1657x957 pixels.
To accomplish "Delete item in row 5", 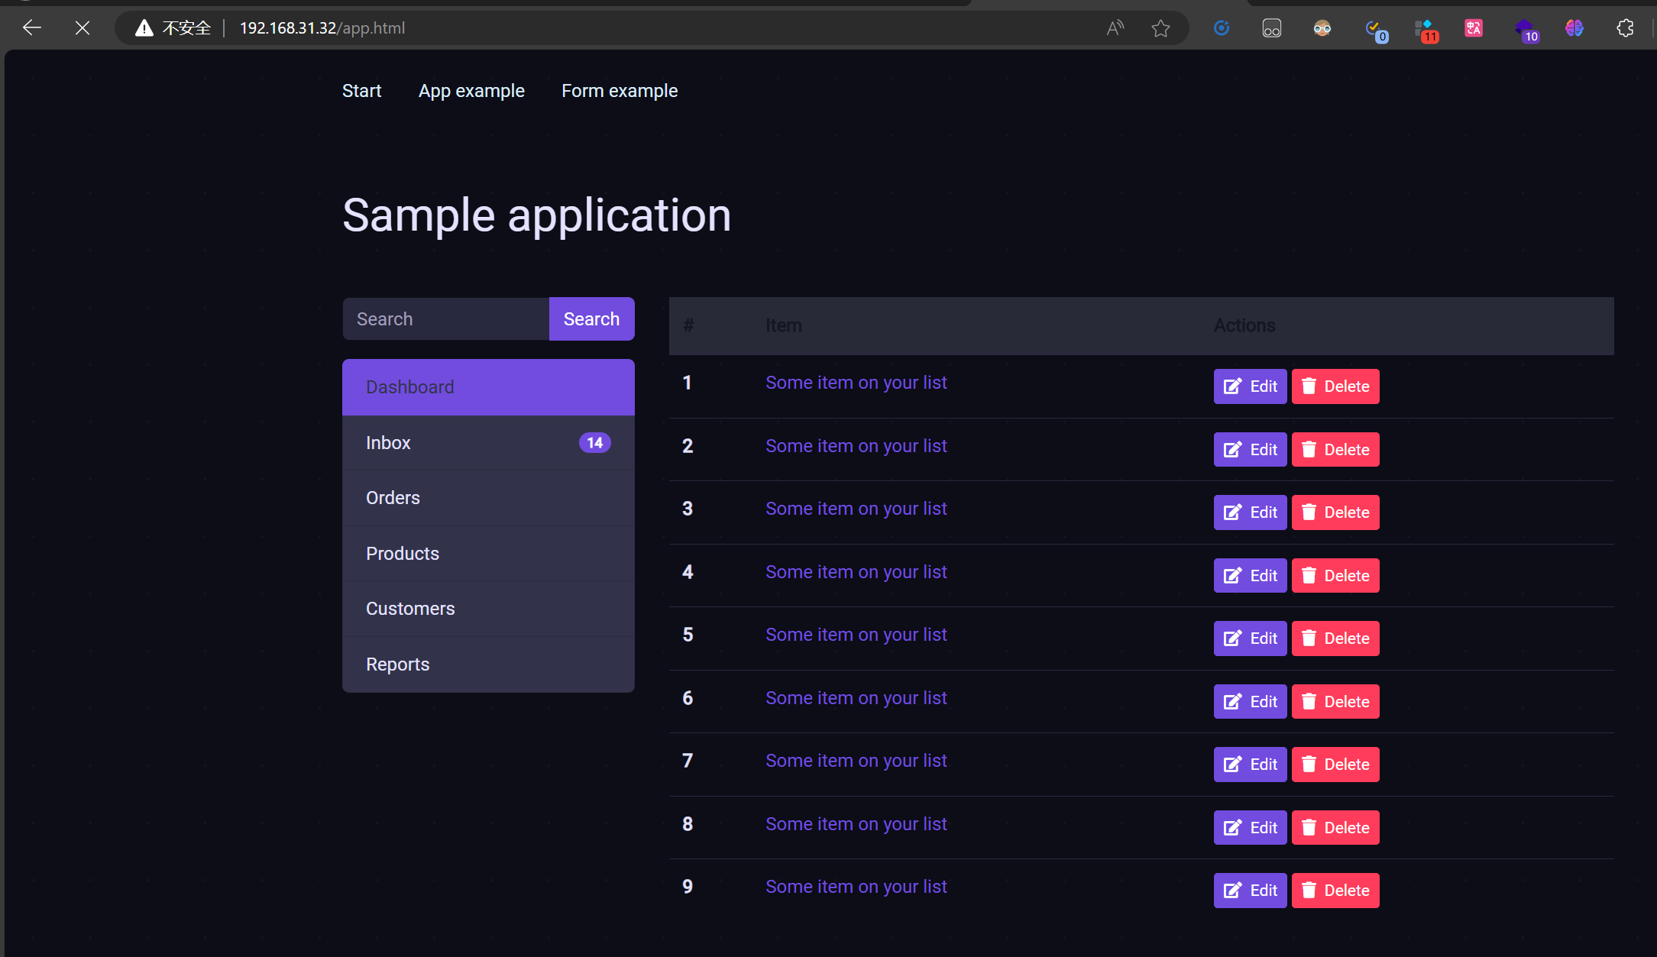I will pos(1335,639).
